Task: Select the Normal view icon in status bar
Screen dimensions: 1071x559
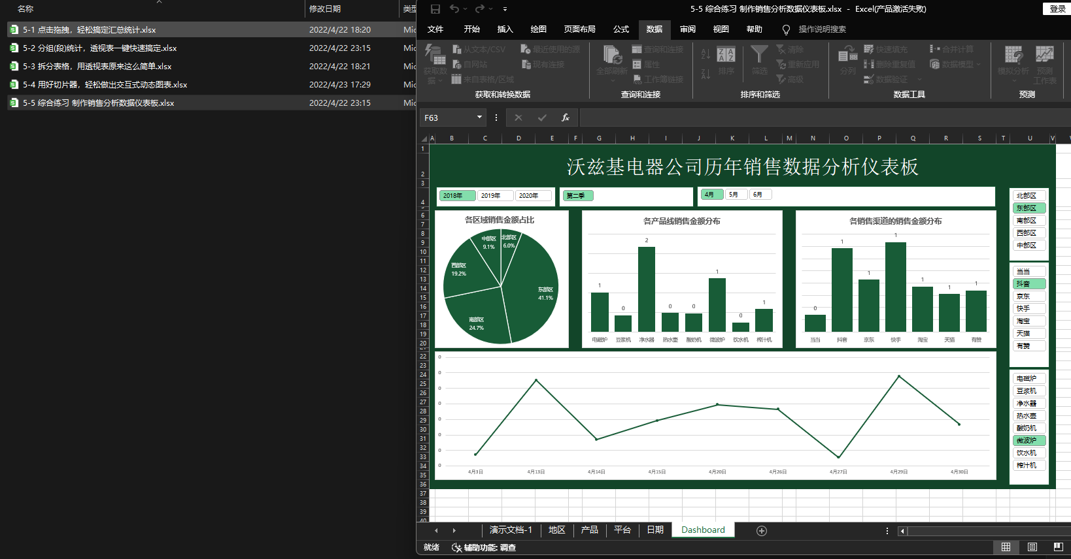Action: point(1006,547)
